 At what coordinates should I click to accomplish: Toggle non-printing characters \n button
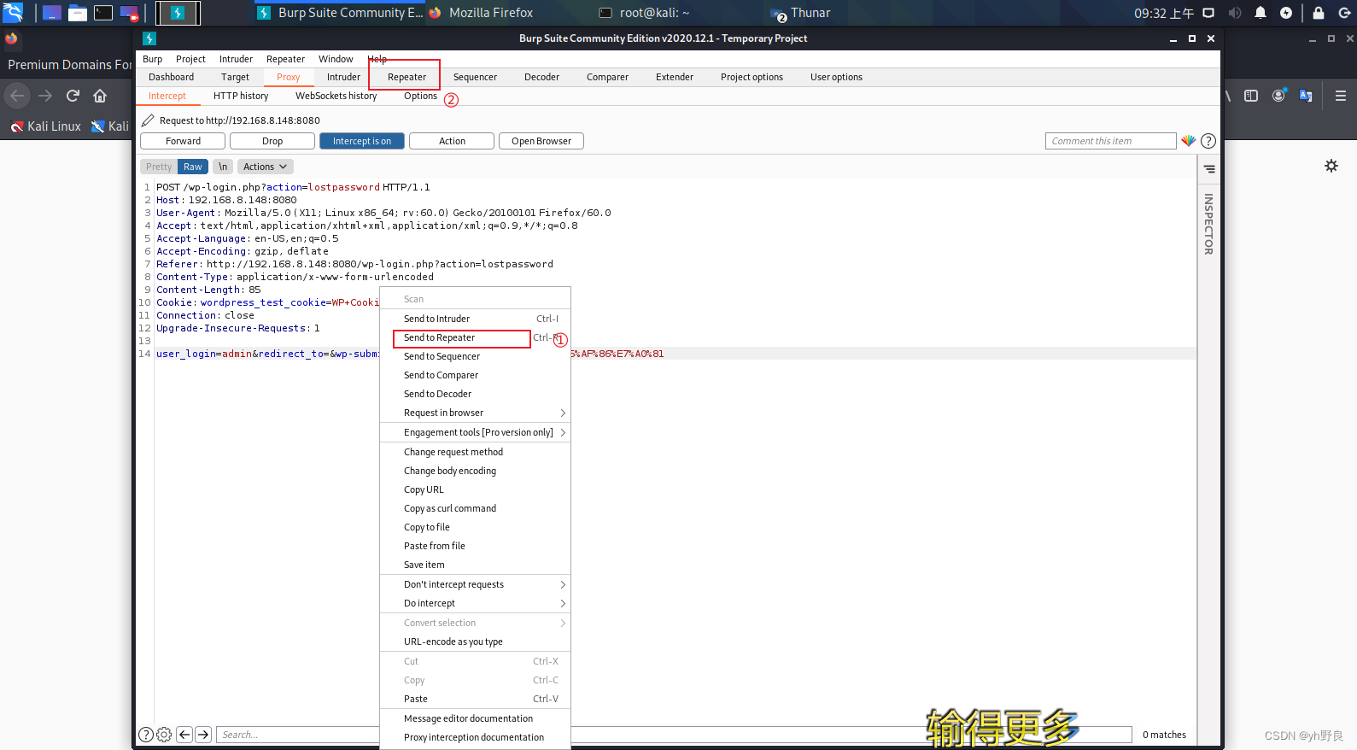coord(223,167)
